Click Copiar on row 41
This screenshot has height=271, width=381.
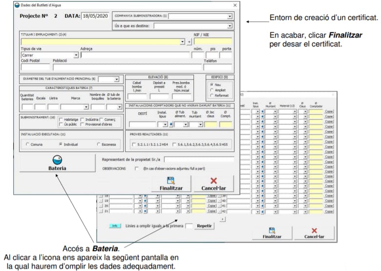[329, 206]
